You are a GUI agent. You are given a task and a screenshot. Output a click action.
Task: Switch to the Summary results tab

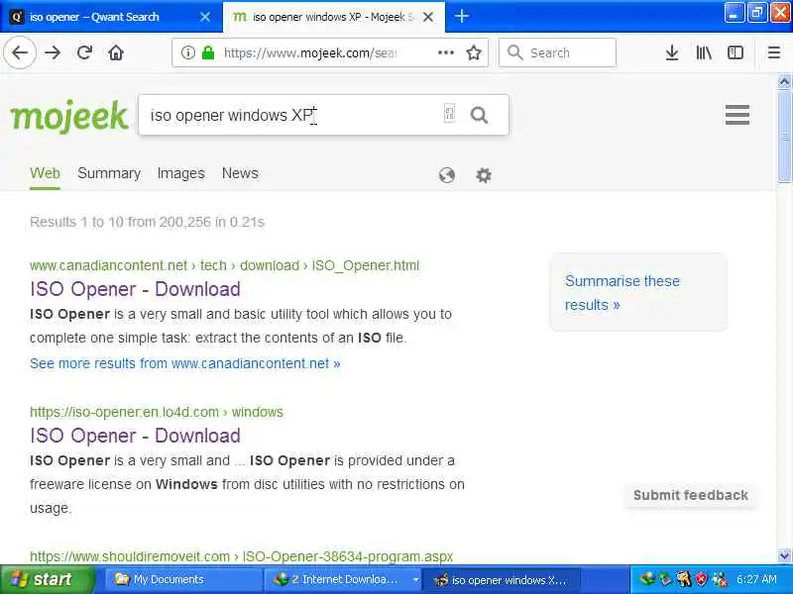[109, 173]
